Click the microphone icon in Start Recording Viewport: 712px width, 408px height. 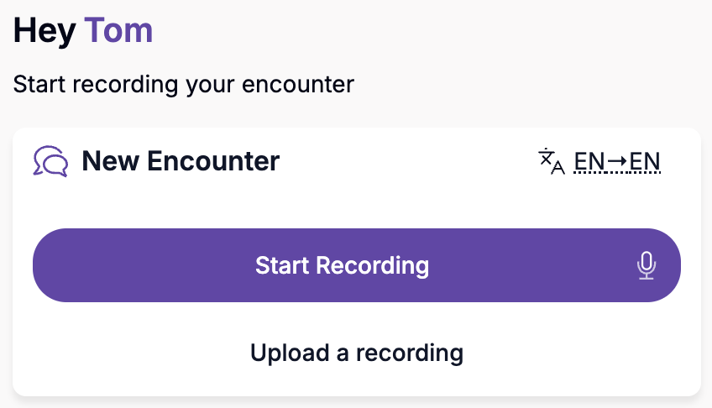click(645, 266)
